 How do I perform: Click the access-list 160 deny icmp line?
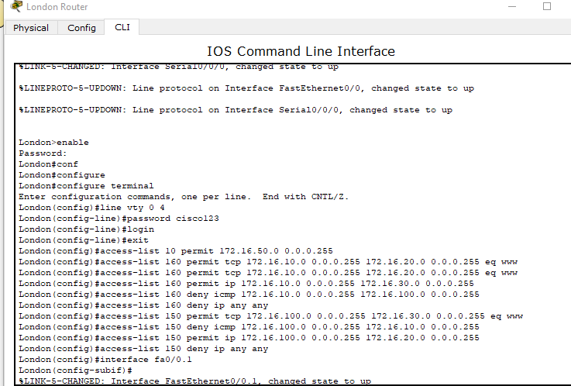249,295
